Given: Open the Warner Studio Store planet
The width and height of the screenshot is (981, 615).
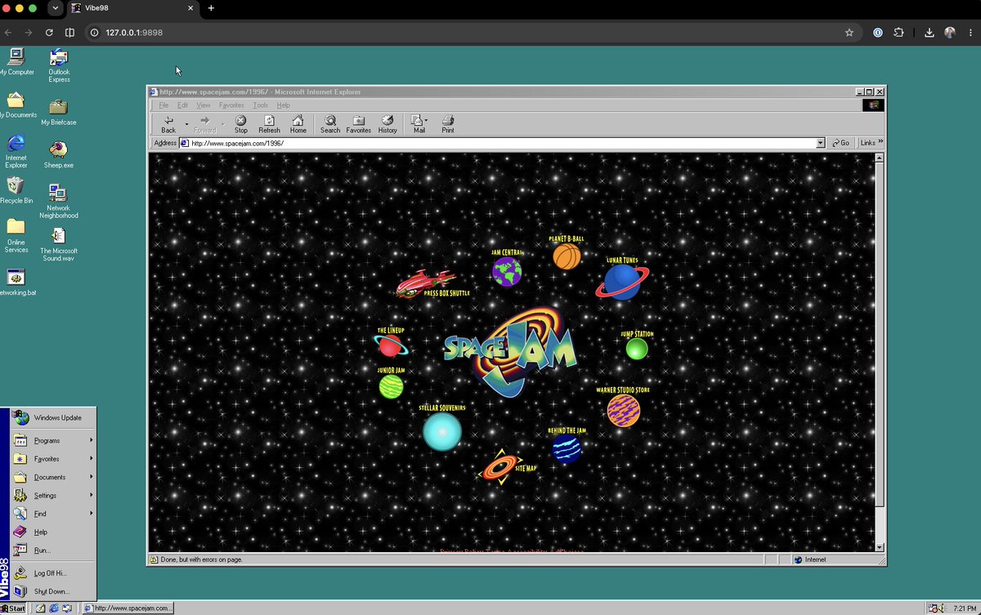Looking at the screenshot, I should [x=624, y=411].
